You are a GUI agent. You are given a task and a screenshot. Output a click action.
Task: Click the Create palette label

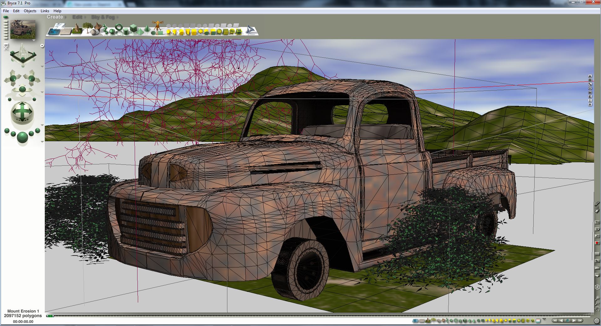55,17
